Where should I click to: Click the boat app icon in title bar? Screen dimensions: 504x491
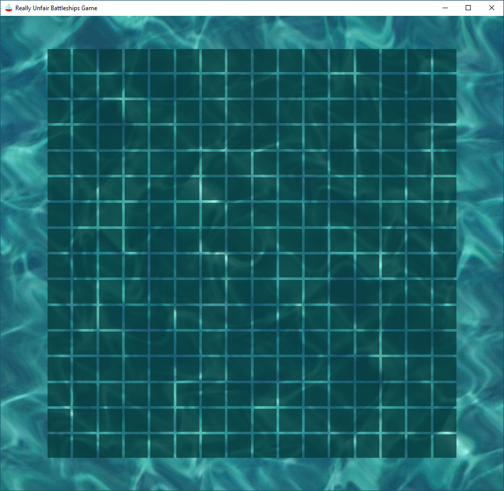(8, 8)
